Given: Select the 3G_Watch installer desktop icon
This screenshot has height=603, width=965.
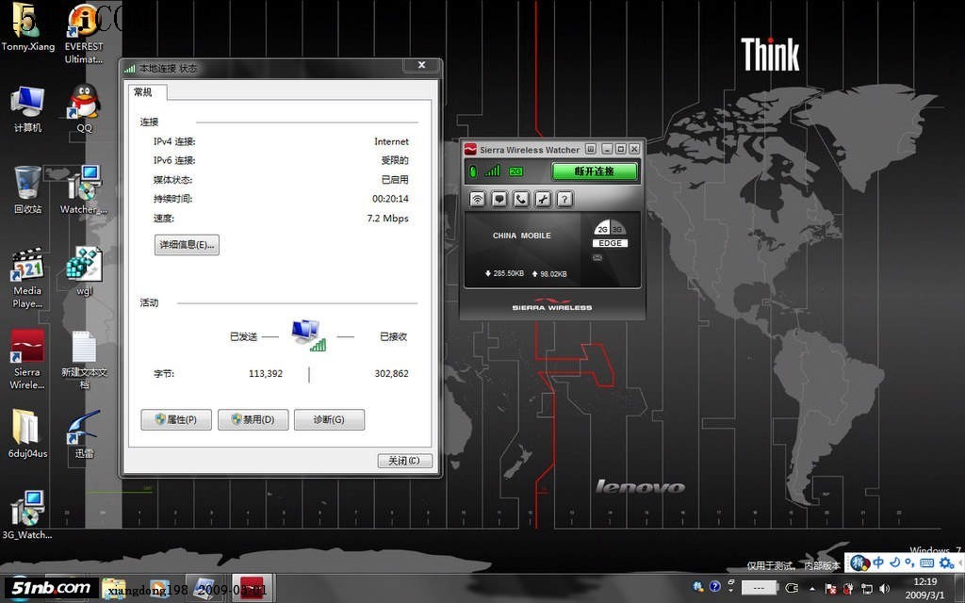Looking at the screenshot, I should click(27, 515).
